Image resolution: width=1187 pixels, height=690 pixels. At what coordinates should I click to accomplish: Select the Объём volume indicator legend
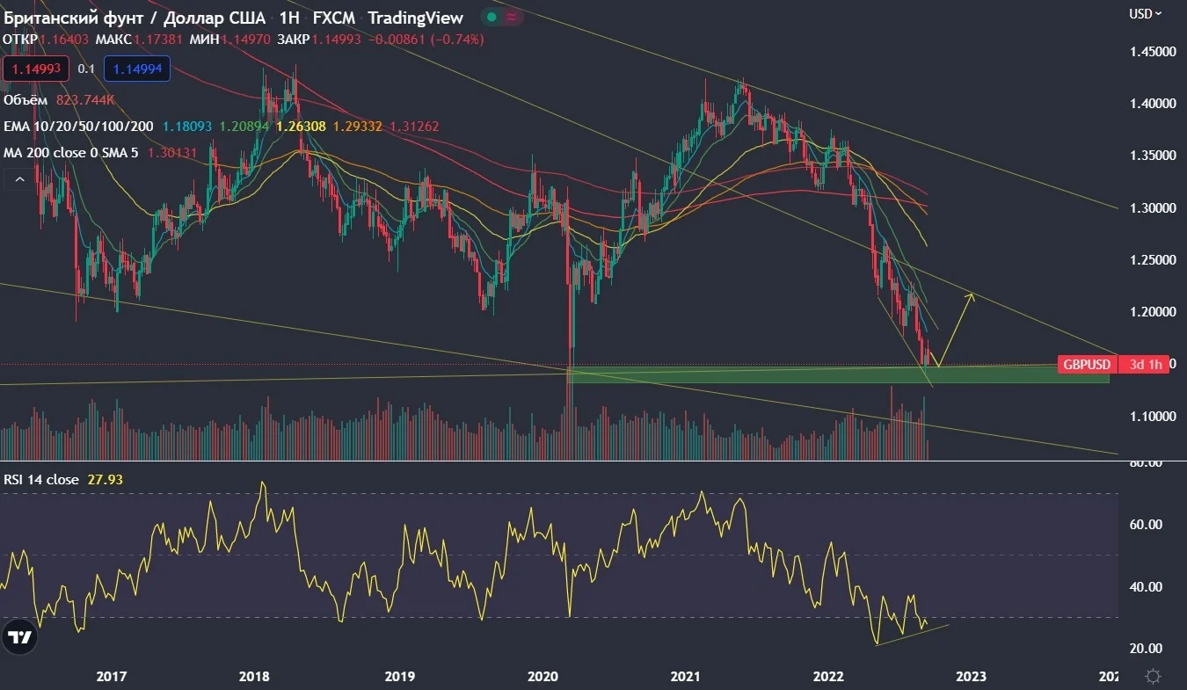pos(26,100)
